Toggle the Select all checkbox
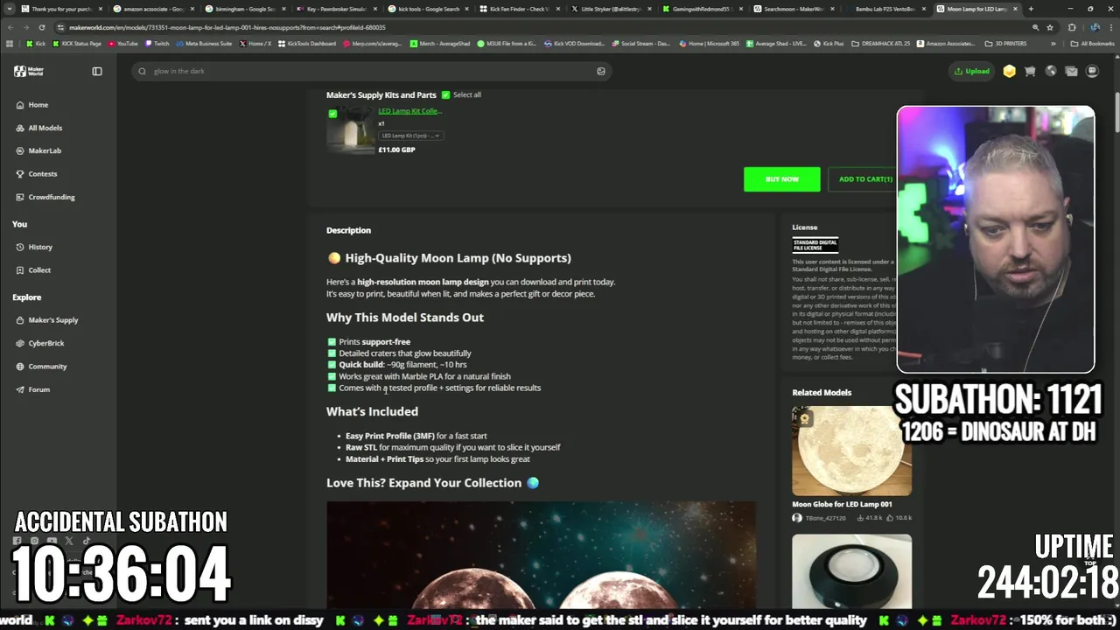 (445, 94)
